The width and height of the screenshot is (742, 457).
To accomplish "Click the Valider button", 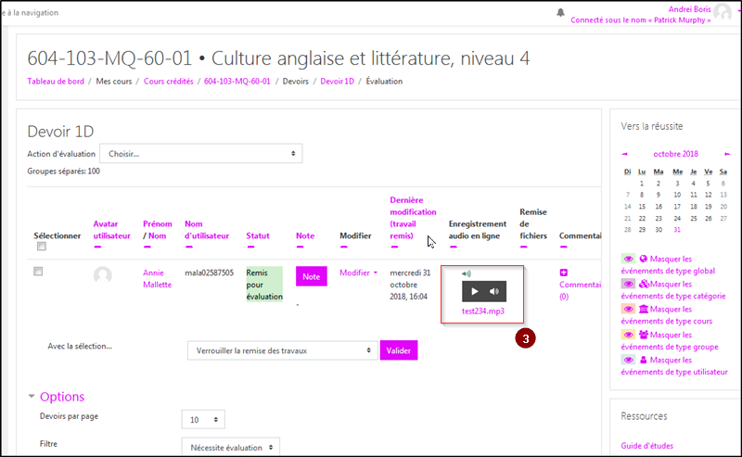I will point(399,350).
